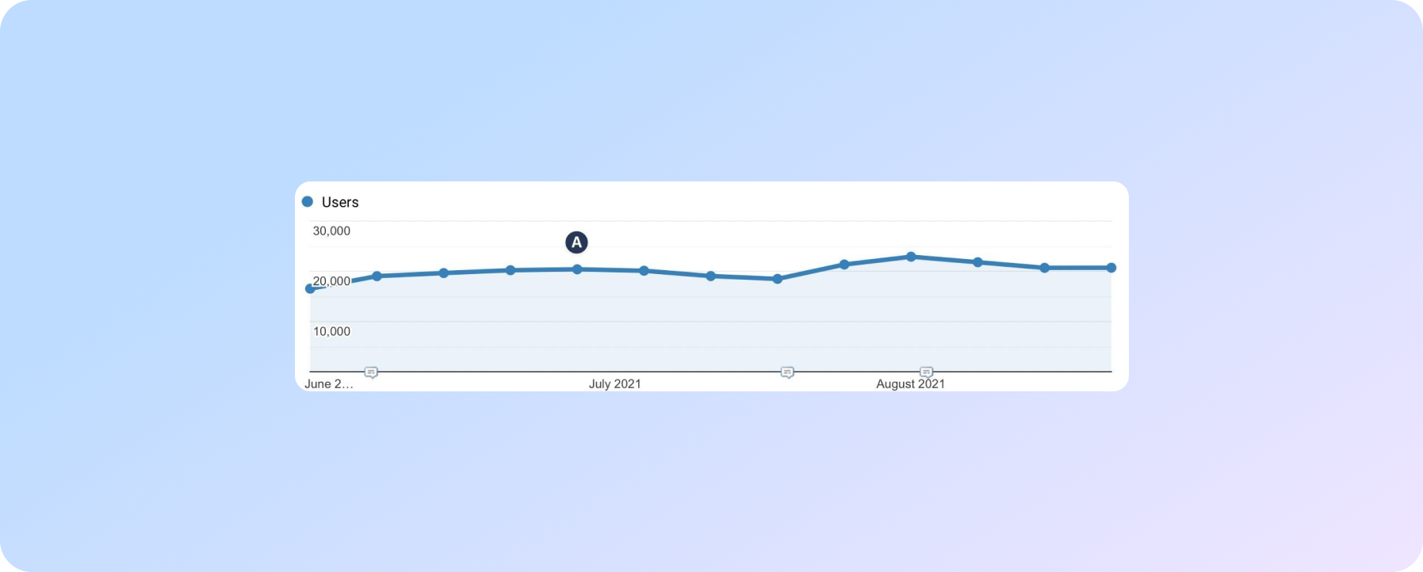The image size is (1423, 572).
Task: Click the data point directly below marker A
Action: [x=577, y=269]
